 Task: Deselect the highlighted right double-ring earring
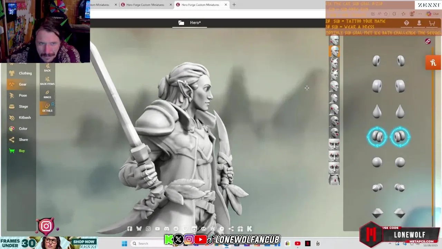[x=400, y=137]
